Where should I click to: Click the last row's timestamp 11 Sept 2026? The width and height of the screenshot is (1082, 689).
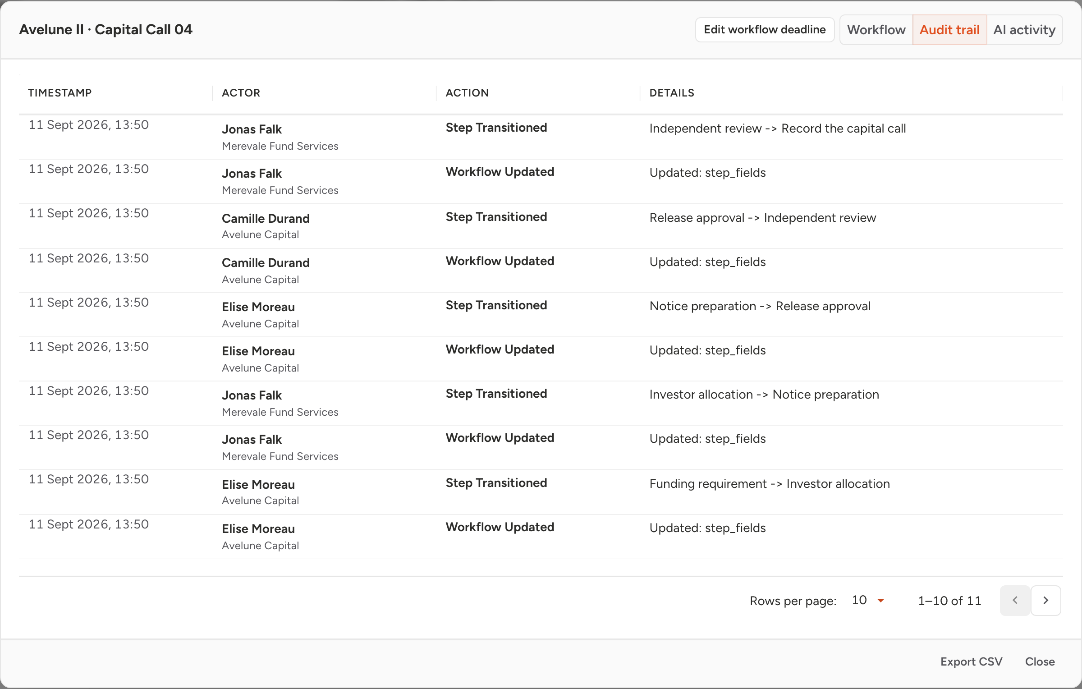(88, 524)
